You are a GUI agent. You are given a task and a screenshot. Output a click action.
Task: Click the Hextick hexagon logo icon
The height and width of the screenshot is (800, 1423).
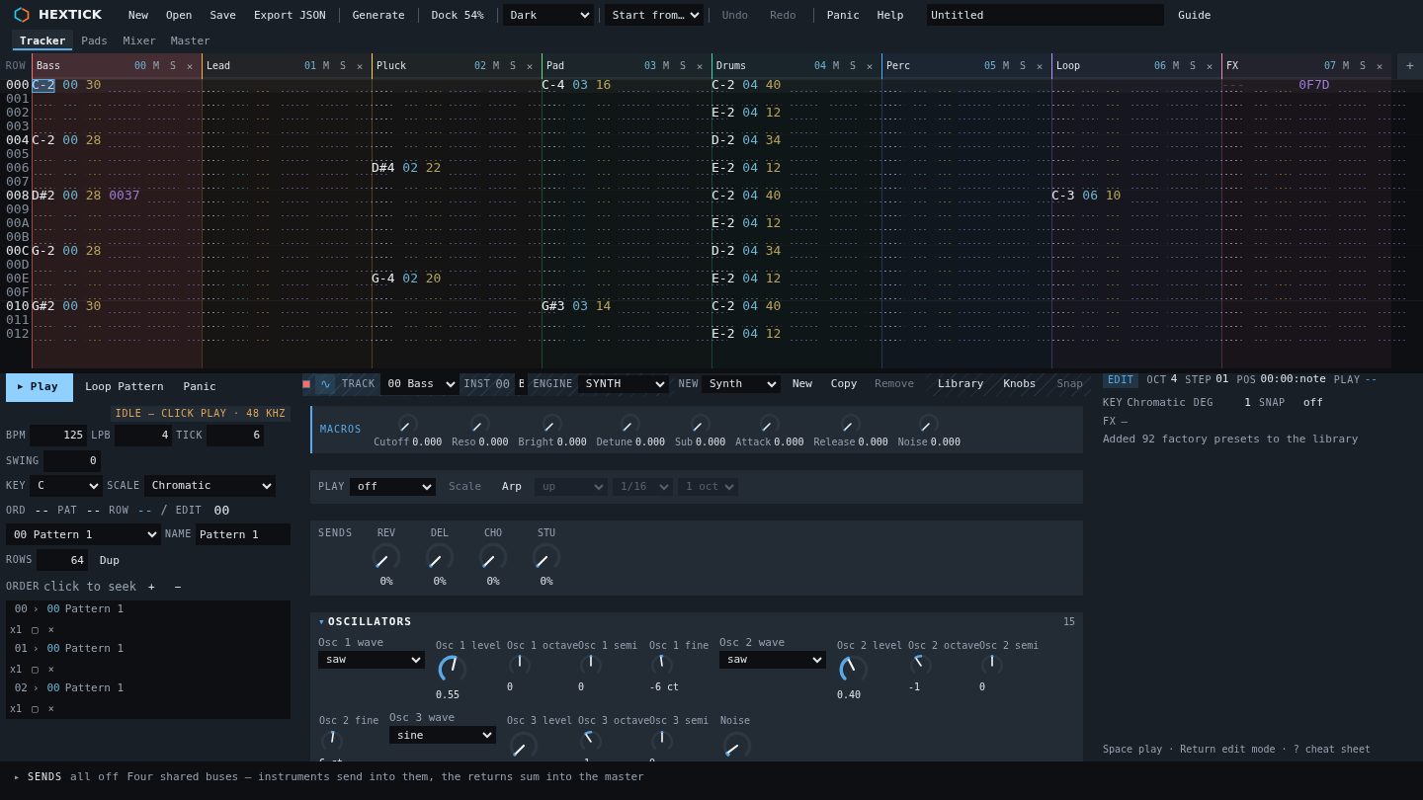pos(22,15)
